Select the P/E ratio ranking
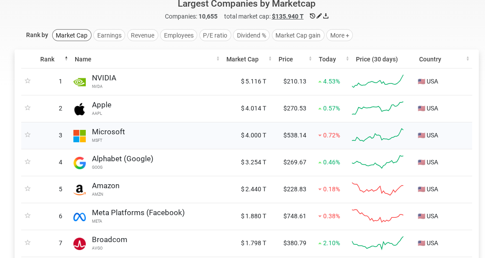This screenshot has width=485, height=258. [x=215, y=35]
